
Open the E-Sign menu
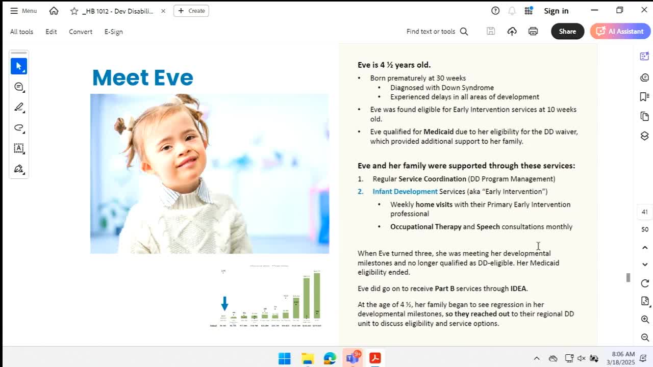coord(114,32)
